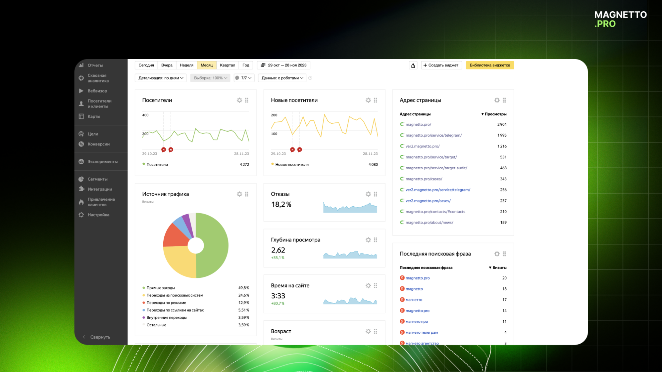The image size is (662, 372).
Task: Open Сегменты section
Action: coord(97,179)
